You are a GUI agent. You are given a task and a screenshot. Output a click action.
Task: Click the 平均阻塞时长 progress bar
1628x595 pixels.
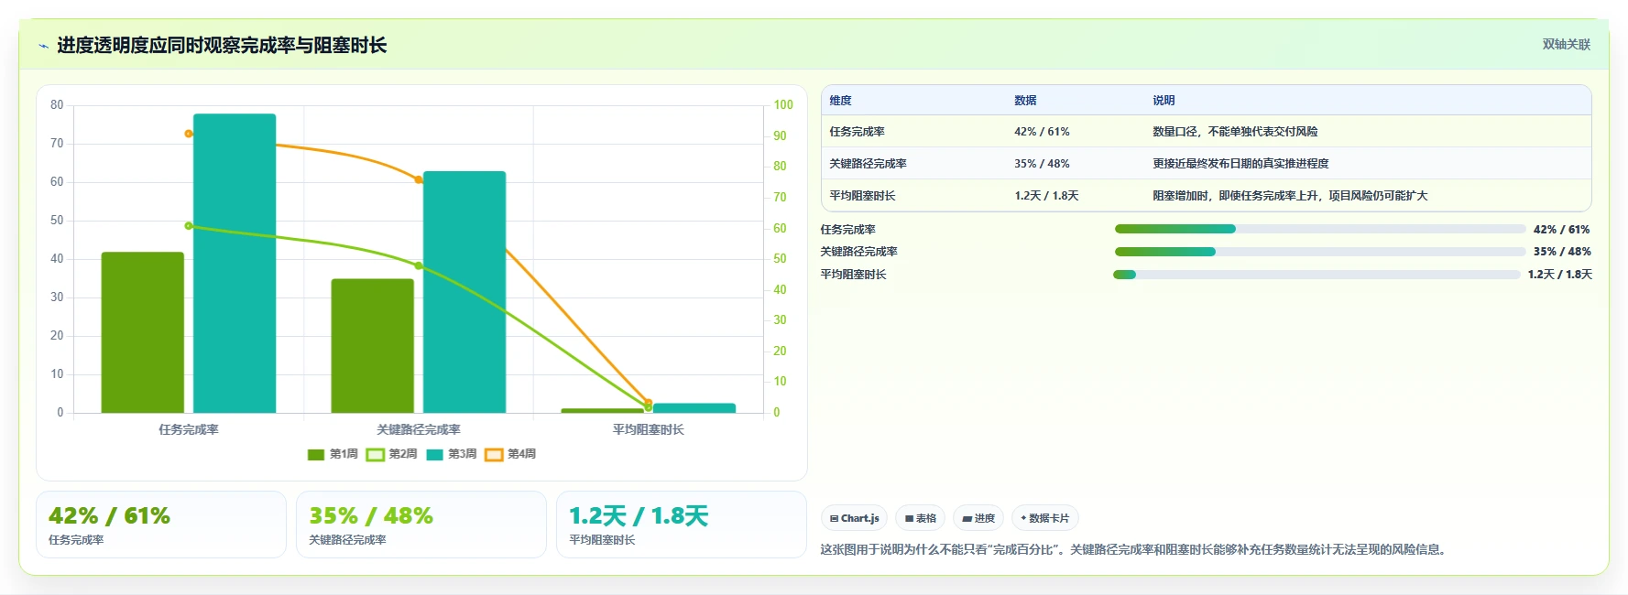(1317, 275)
